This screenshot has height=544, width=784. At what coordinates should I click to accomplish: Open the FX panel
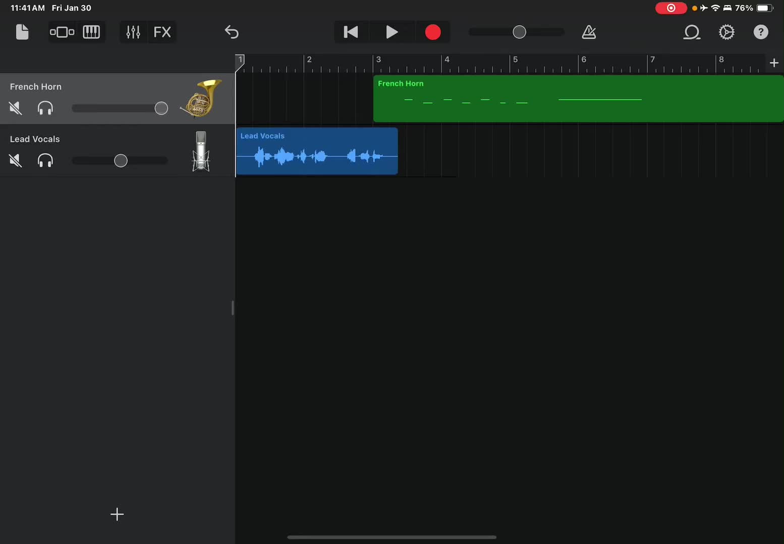point(162,32)
